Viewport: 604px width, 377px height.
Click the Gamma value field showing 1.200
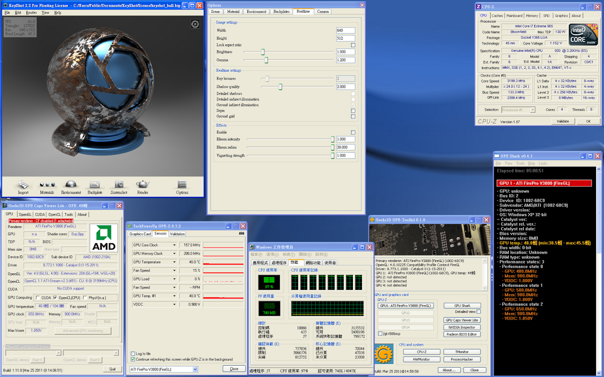tap(346, 60)
